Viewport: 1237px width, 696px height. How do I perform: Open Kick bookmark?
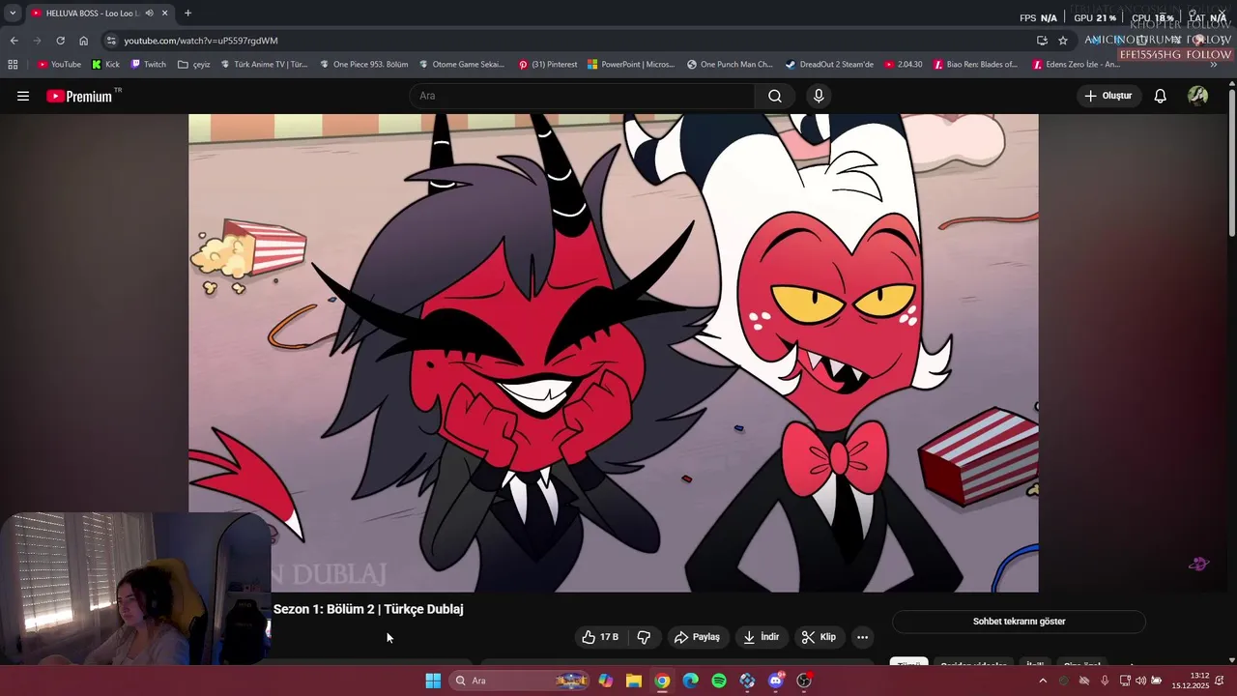(106, 65)
